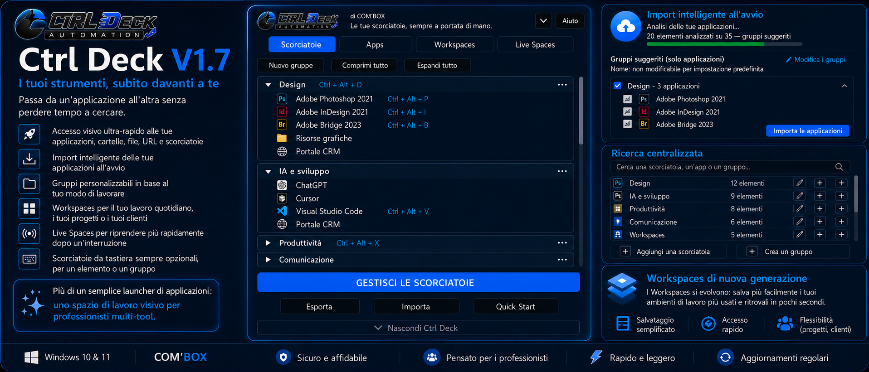
Task: Open the Comunicazione three-dot menu
Action: coord(562,260)
